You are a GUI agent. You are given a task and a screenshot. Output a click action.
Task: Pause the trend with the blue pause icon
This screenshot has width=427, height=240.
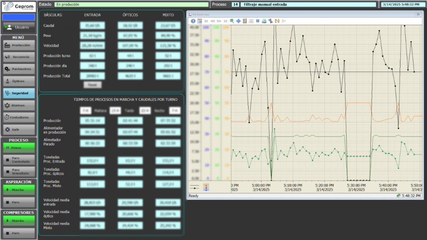258,21
